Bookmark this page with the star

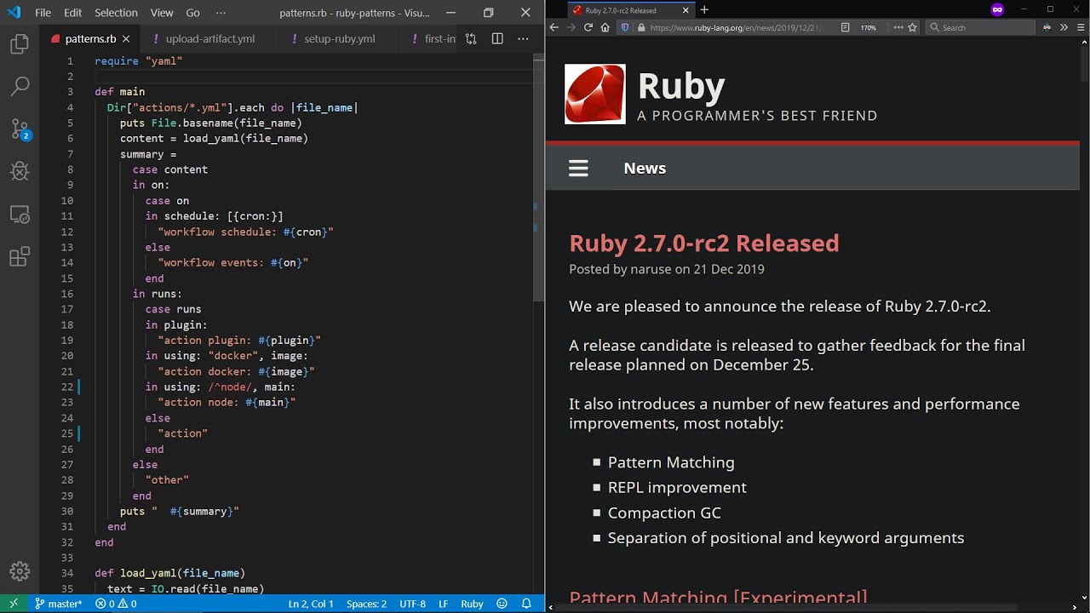click(x=912, y=27)
